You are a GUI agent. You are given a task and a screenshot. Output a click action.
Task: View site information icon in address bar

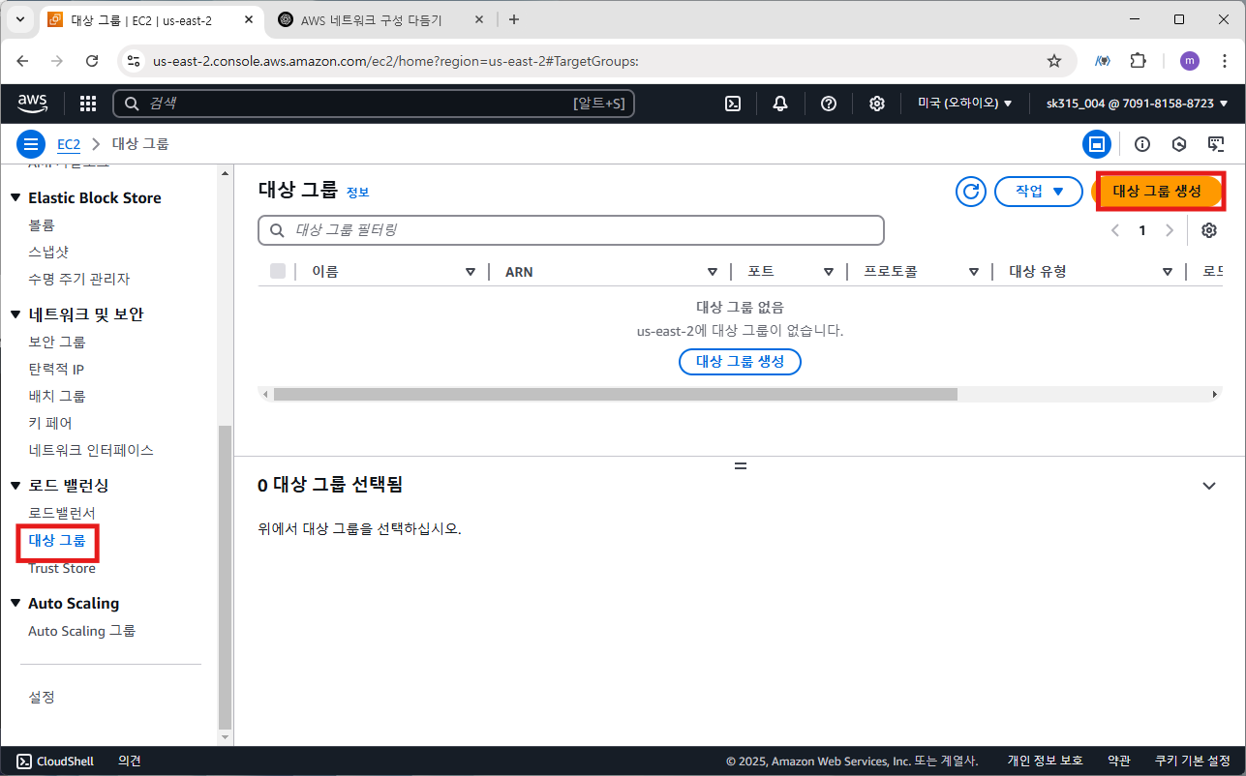tap(135, 61)
